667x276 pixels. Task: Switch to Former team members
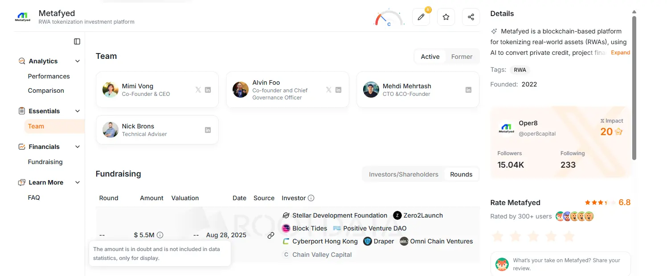tap(462, 57)
